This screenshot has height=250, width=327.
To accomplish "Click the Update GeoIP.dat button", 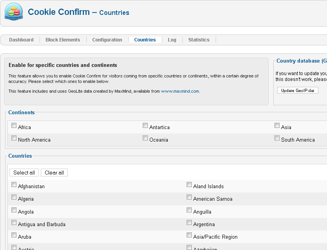I will click(298, 90).
